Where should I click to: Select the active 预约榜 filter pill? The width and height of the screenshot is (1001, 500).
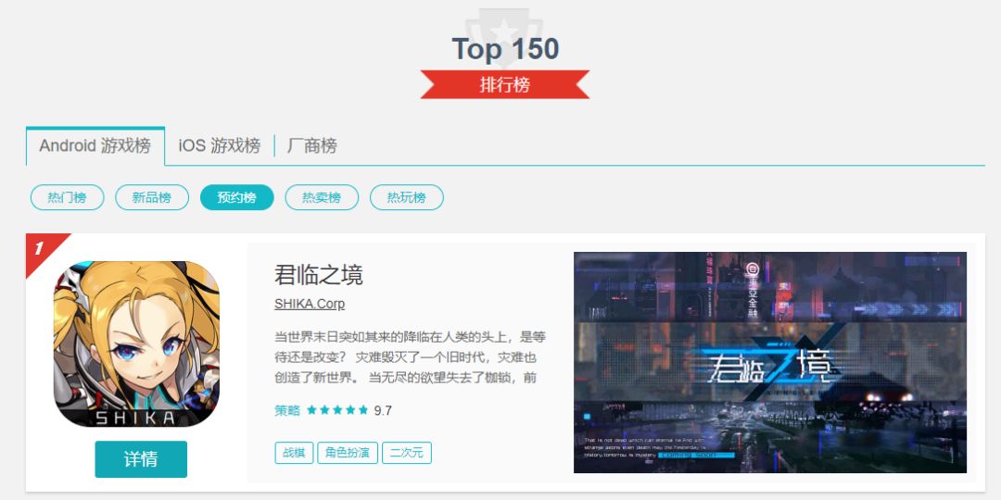click(x=237, y=198)
